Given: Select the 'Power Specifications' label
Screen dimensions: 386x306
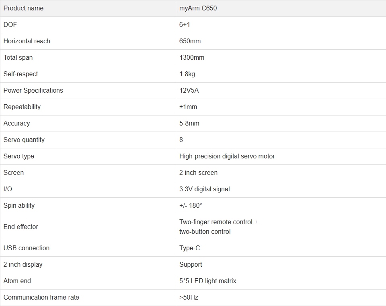Looking at the screenshot, I should pyautogui.click(x=33, y=91).
